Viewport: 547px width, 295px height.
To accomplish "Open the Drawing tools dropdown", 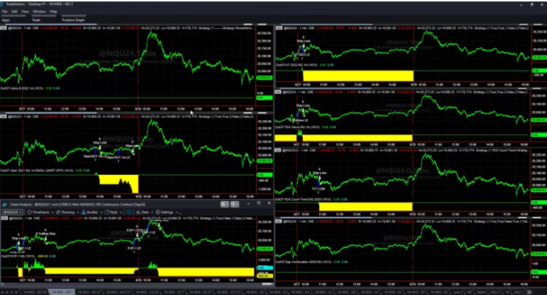I will click(68, 212).
